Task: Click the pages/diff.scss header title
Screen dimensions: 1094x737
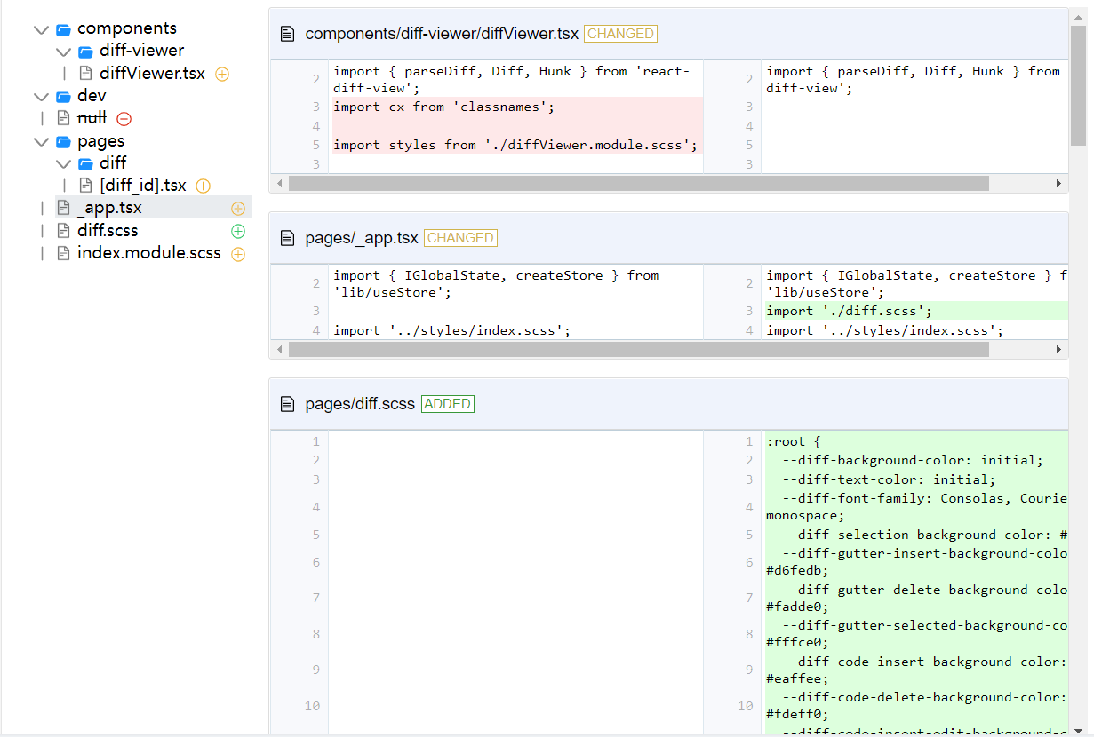Action: 360,404
